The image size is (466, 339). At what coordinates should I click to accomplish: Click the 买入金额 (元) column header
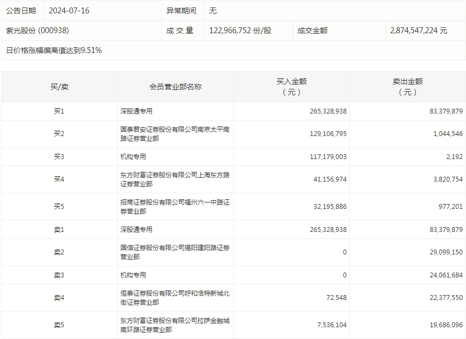pos(292,87)
